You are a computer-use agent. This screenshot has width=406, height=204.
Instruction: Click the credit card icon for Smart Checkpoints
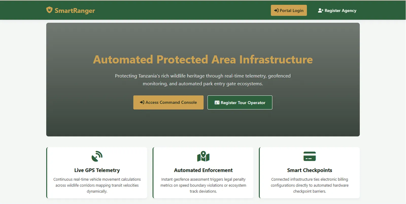coord(310,156)
